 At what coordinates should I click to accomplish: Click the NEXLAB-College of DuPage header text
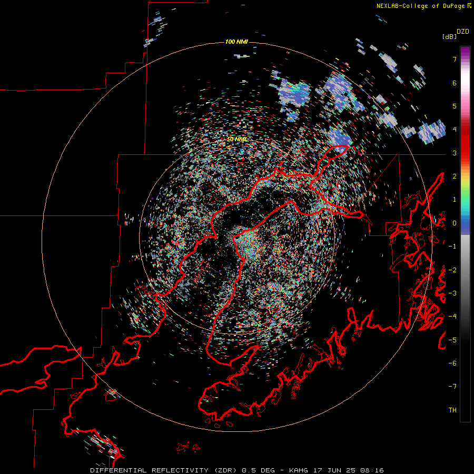[420, 6]
